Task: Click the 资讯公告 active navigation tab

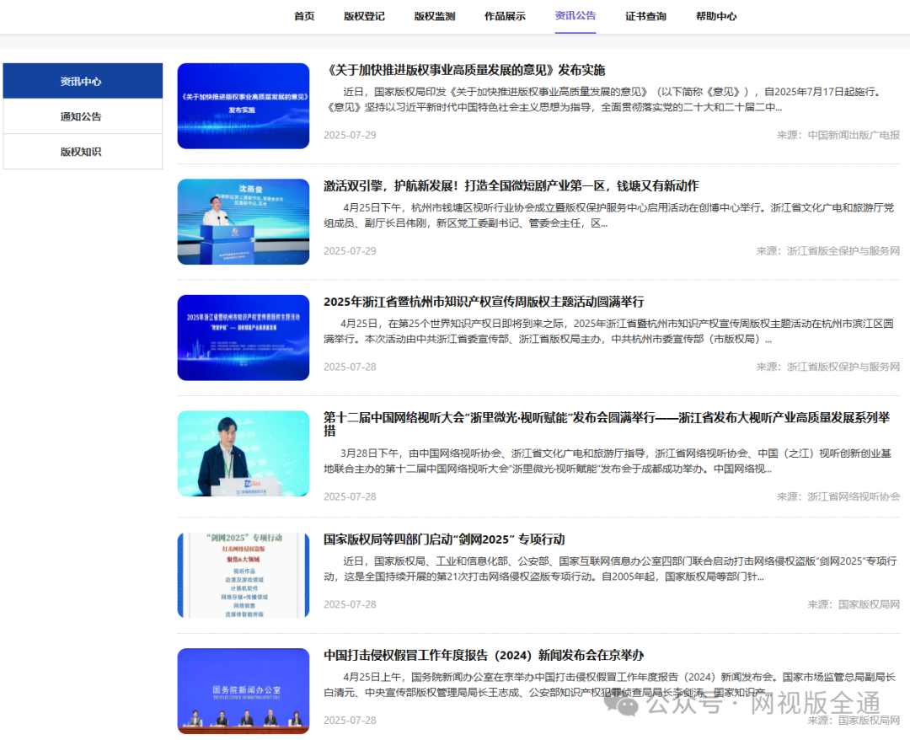Action: point(575,16)
